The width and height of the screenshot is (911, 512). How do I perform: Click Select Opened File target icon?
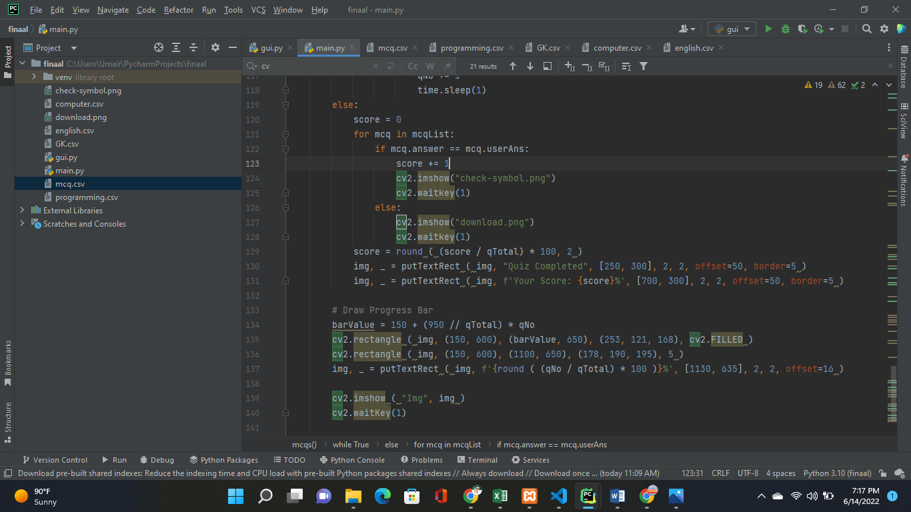(x=159, y=47)
